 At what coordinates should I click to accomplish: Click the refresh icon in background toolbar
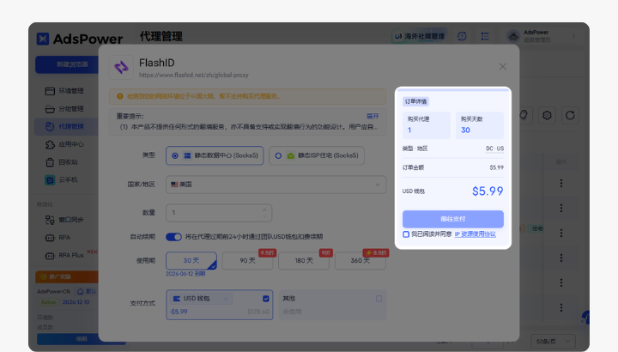click(570, 115)
